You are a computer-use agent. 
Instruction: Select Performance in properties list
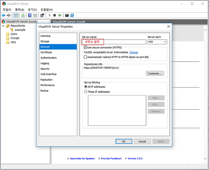pos(58,85)
